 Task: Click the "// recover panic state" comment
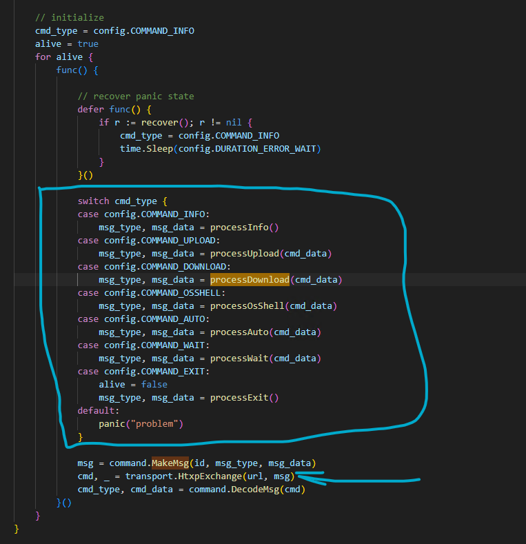click(x=135, y=97)
